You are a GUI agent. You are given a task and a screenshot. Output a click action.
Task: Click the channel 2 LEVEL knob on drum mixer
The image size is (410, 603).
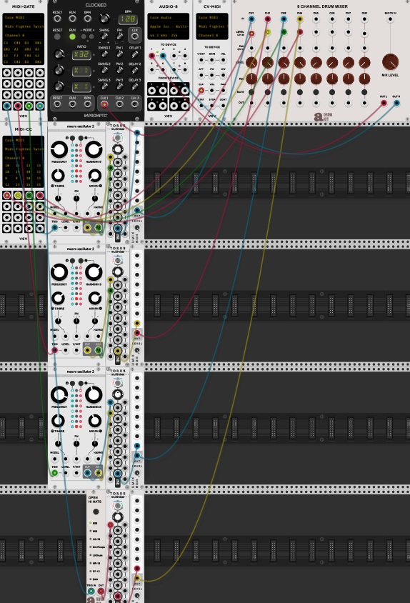tap(267, 62)
